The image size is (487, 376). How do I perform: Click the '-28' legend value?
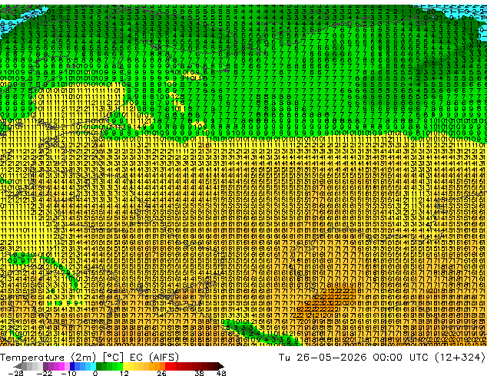pos(15,373)
